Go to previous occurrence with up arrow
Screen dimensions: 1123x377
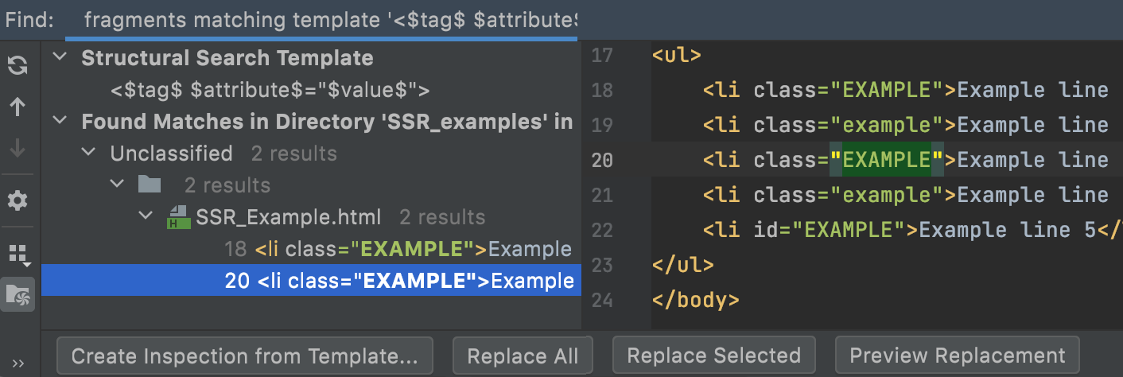(17, 107)
